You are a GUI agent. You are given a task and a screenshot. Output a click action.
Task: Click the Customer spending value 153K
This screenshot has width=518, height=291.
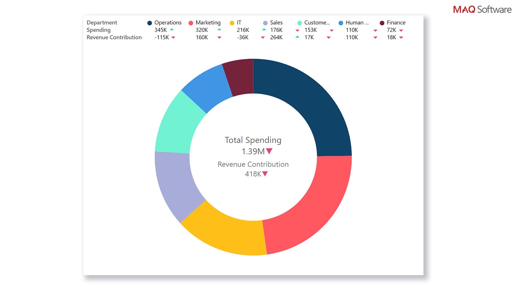(311, 30)
